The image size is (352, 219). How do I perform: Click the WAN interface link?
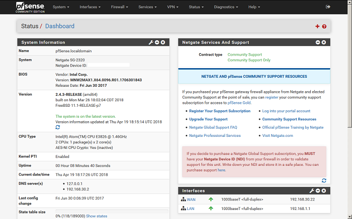[x=191, y=199]
